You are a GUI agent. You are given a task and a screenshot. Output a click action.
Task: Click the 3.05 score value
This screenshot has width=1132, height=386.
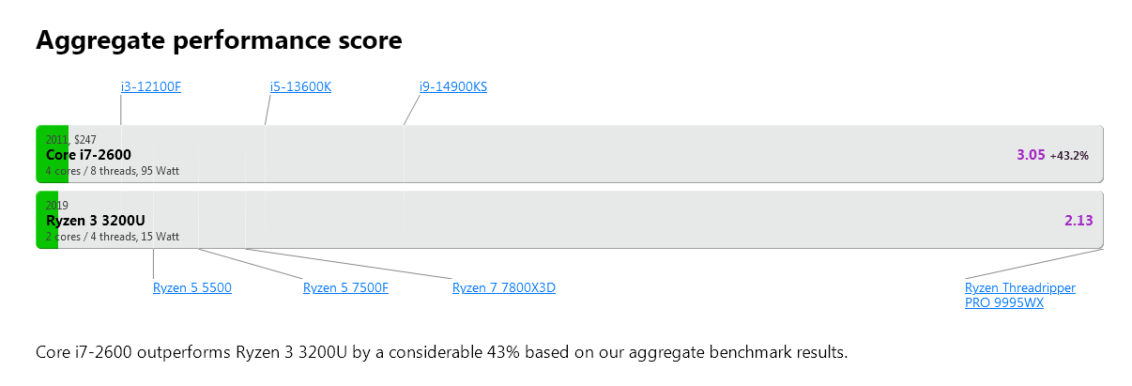[x=1031, y=155]
